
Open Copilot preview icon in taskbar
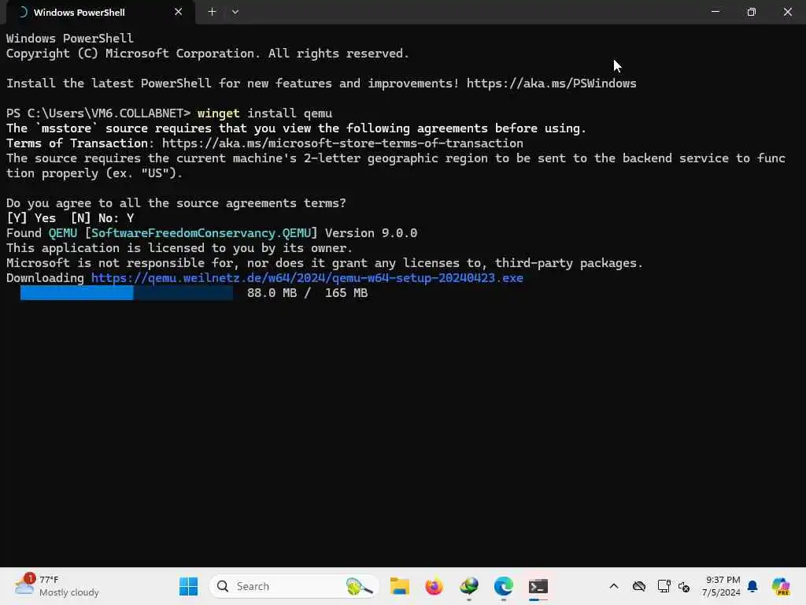point(781,586)
